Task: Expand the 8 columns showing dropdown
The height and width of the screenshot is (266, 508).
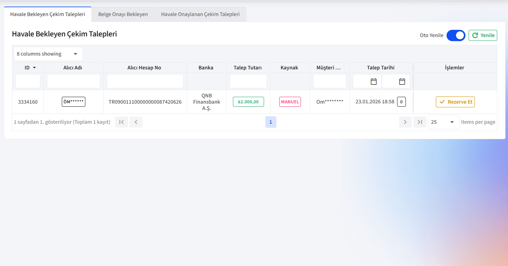Action: (x=48, y=54)
